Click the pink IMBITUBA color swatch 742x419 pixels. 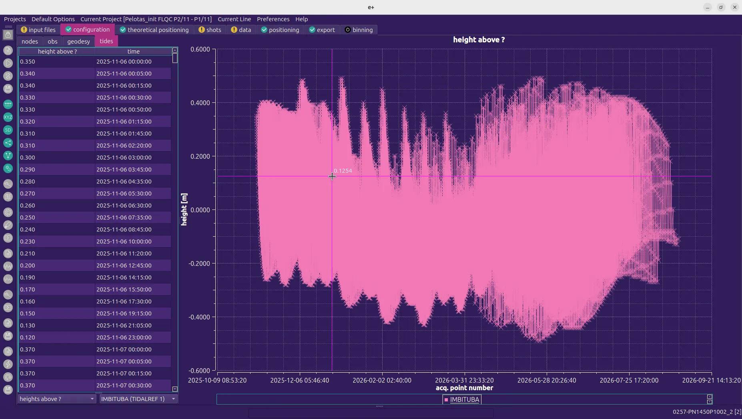tap(446, 400)
